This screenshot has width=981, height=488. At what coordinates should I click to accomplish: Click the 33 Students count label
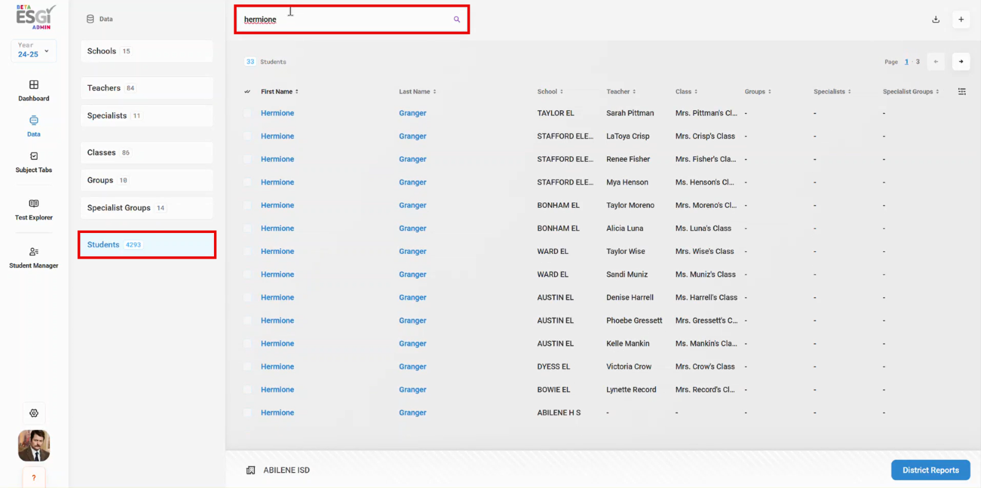click(266, 62)
